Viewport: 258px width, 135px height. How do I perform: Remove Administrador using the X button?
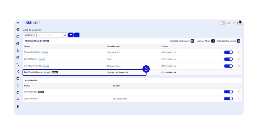coord(239,92)
